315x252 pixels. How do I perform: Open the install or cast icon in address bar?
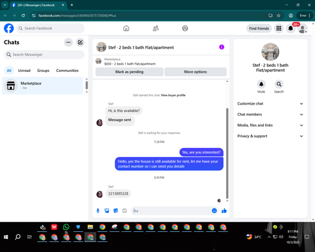coord(271,16)
